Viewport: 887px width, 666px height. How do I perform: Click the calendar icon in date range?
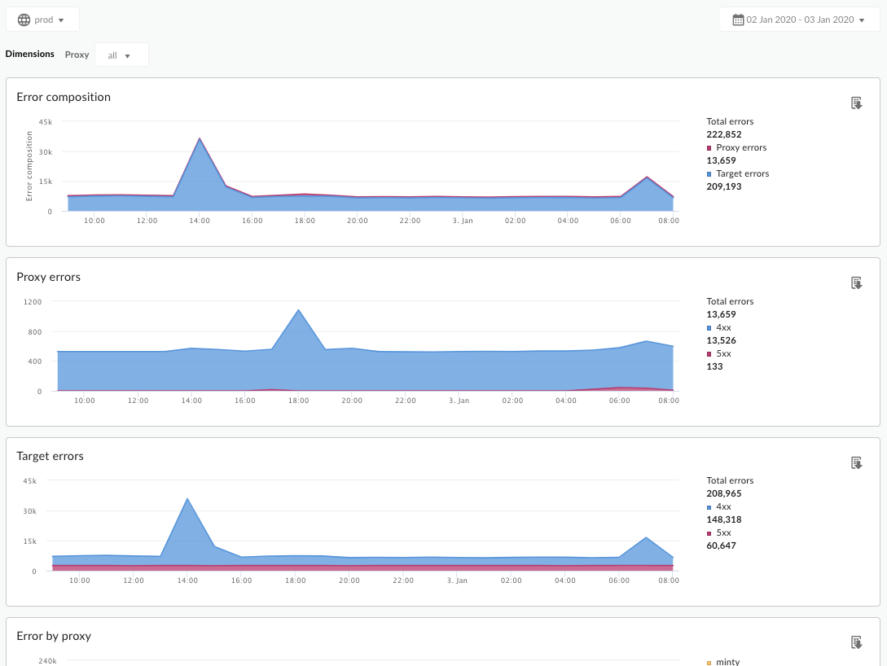coord(739,20)
